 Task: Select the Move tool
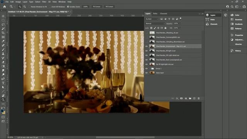[x=3, y=16]
